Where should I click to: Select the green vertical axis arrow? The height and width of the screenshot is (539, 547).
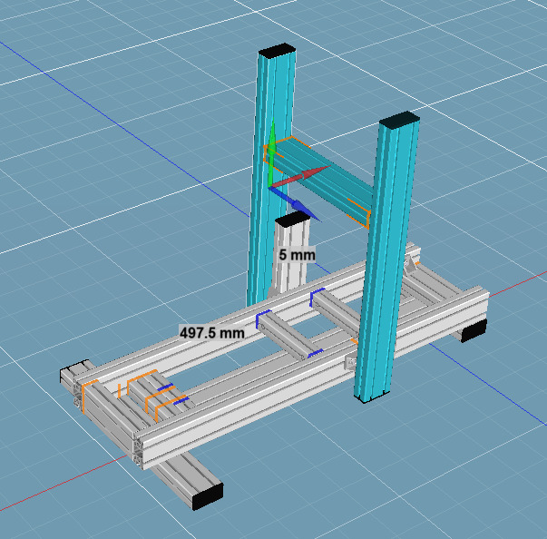click(x=272, y=153)
